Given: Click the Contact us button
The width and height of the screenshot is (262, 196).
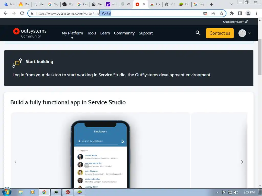Looking at the screenshot, I should (x=220, y=33).
